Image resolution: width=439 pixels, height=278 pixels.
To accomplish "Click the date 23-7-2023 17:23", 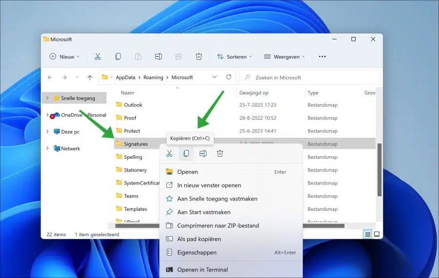I will 258,105.
